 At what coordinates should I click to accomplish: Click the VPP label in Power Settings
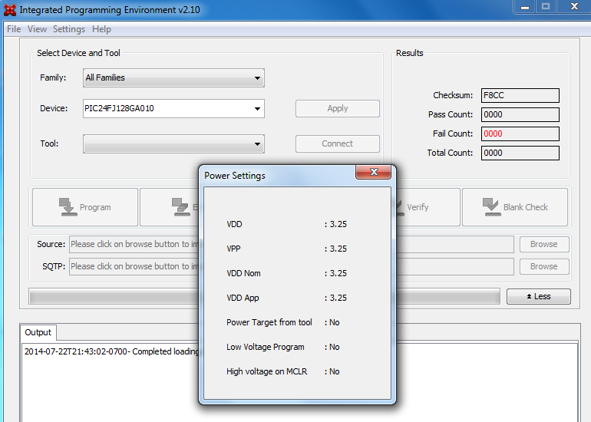(233, 249)
